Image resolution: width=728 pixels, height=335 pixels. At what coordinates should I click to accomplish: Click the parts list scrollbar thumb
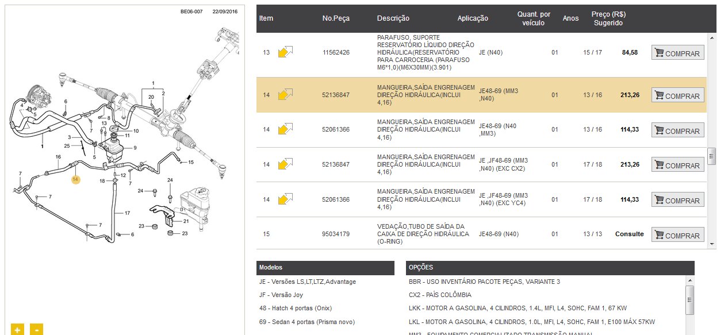[x=711, y=156]
